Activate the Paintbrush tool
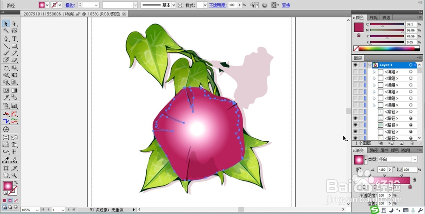425x214 pixels. [x=6, y=53]
